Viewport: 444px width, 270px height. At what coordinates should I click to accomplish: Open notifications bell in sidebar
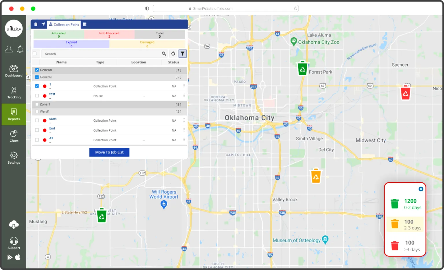coord(20,49)
